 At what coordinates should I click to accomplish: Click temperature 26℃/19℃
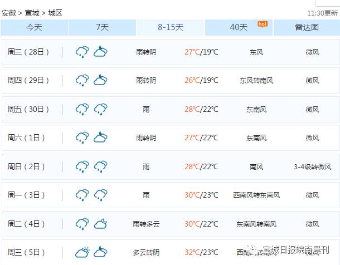pyautogui.click(x=201, y=80)
